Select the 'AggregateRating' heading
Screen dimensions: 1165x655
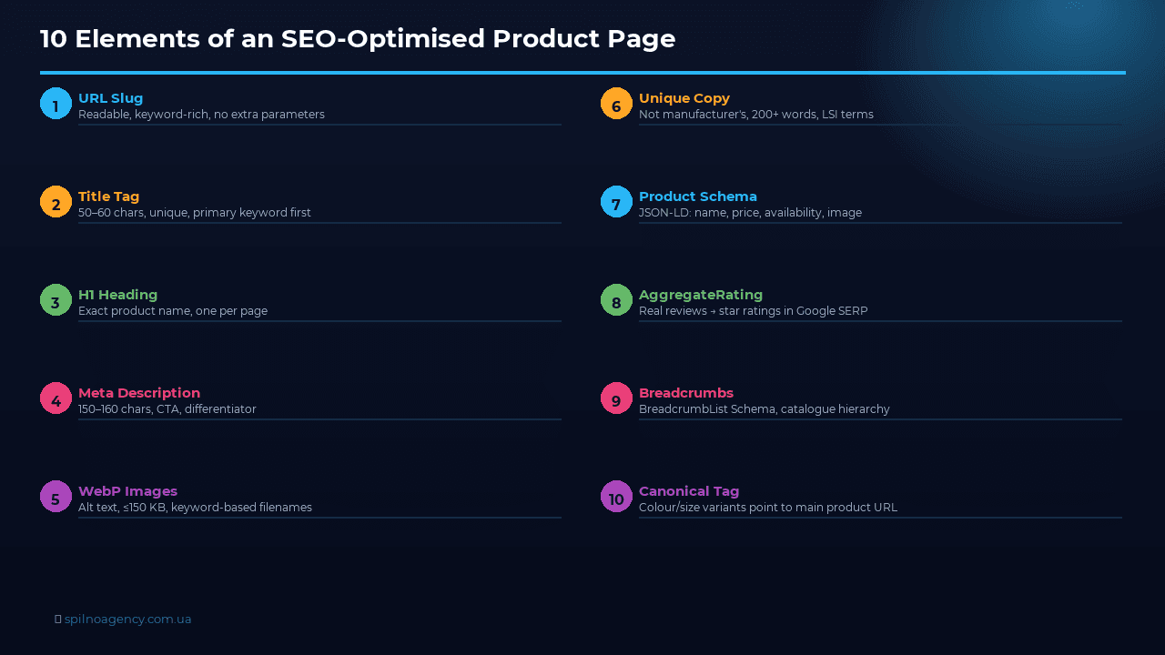pyautogui.click(x=701, y=295)
